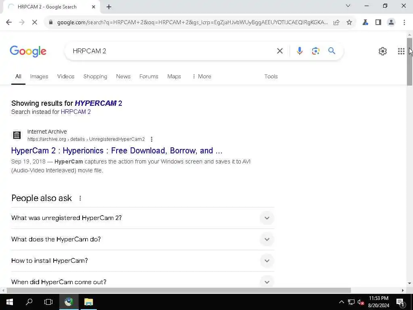413x310 pixels.
Task: Submit search with magnifier icon
Action: tap(332, 50)
